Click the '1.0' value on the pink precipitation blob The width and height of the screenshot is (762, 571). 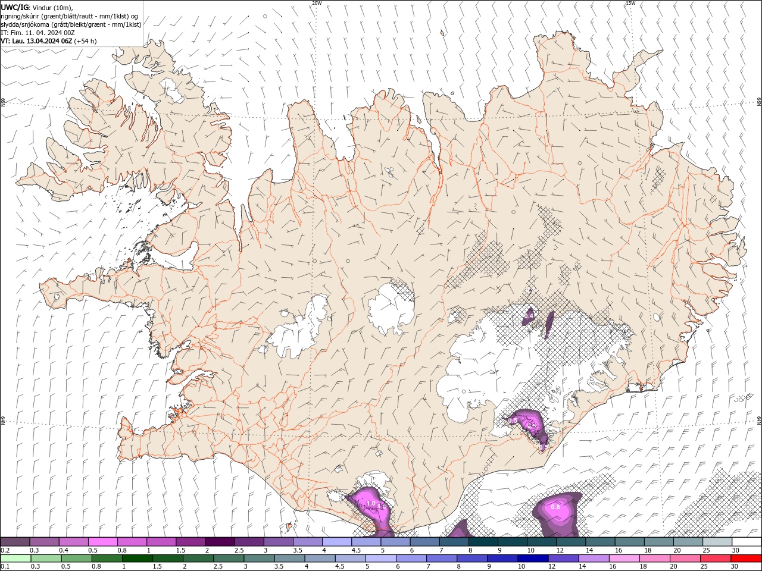[371, 504]
